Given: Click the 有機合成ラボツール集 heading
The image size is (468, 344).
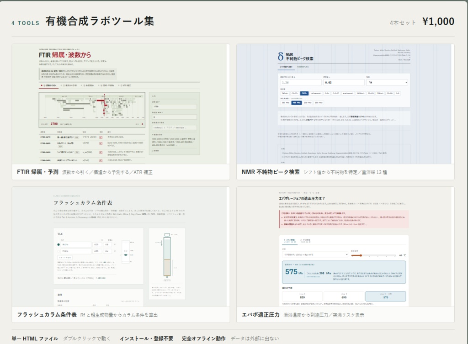Looking at the screenshot, I should point(100,21).
